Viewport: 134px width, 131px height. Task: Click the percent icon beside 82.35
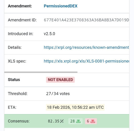[x=62, y=121]
